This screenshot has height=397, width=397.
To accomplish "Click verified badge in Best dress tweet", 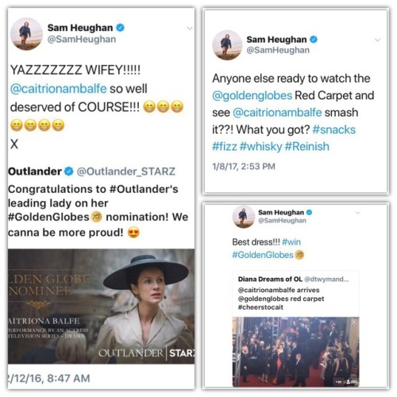I will pos(309,212).
